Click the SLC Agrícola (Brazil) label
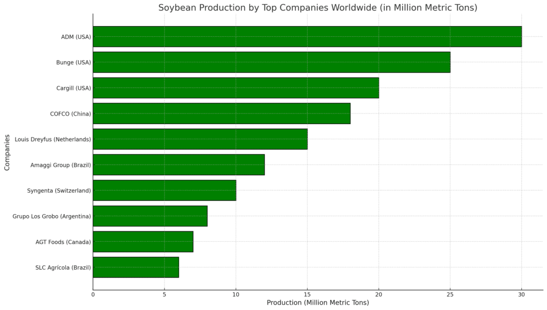 (x=63, y=267)
